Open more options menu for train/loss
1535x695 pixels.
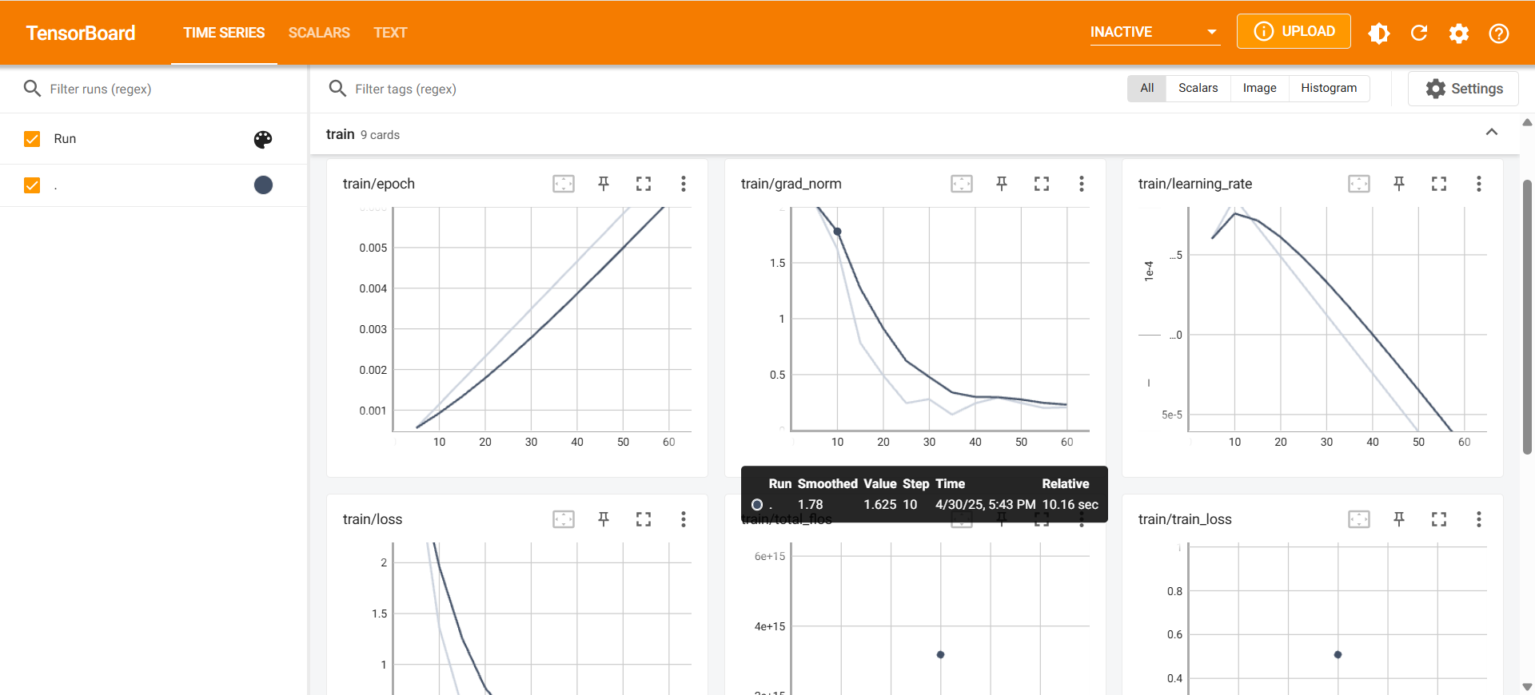coord(684,519)
